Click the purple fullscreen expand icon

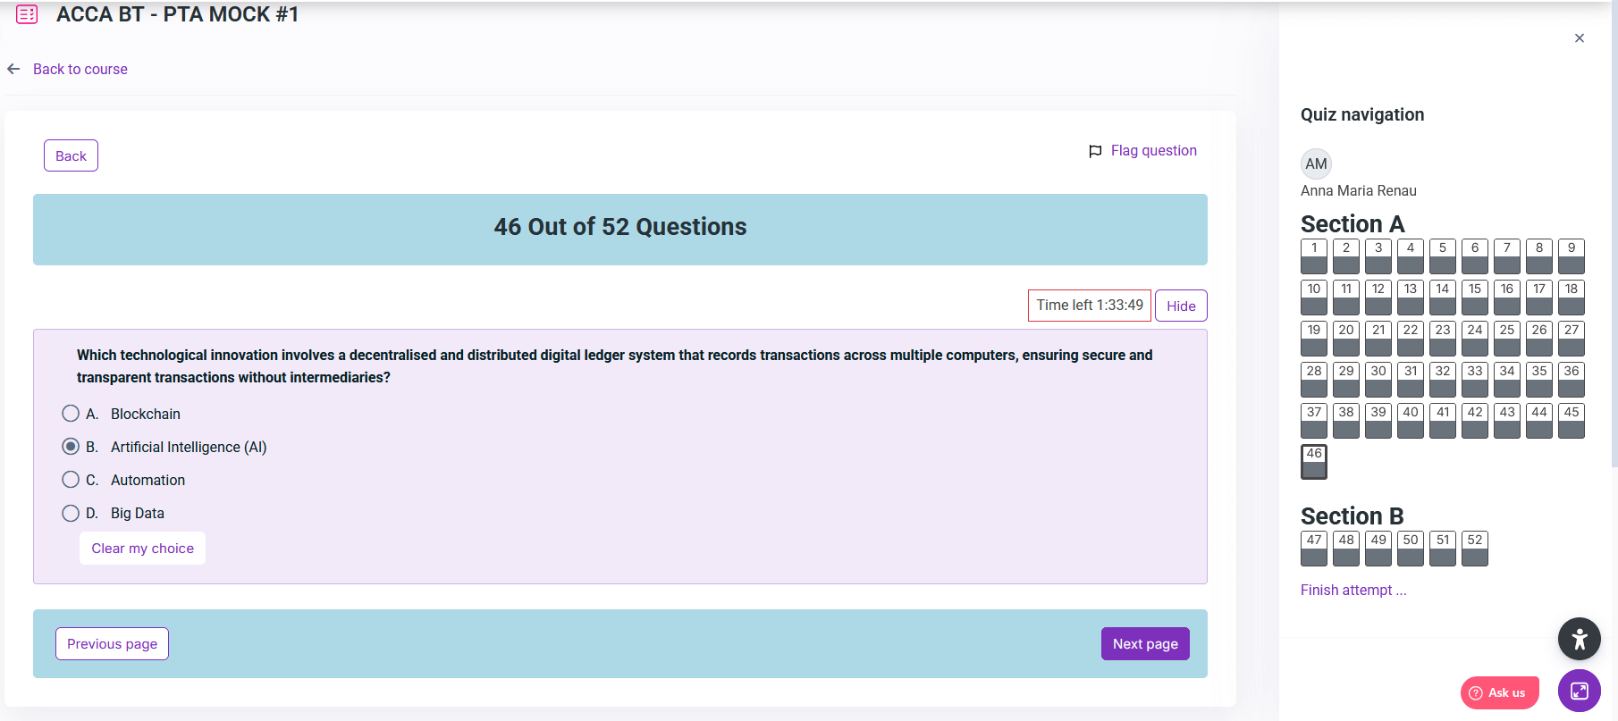pos(1579,691)
